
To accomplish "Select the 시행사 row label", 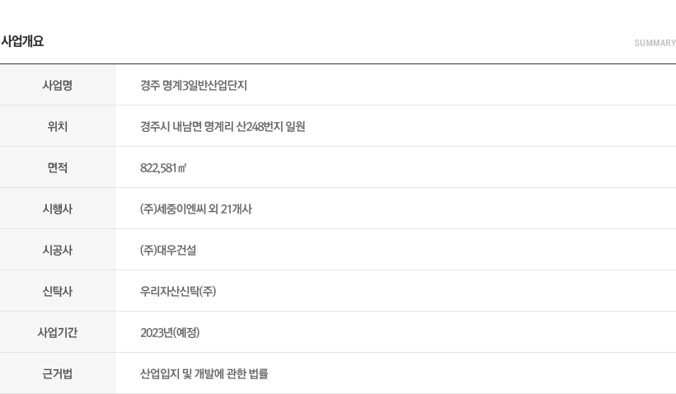I will [58, 209].
